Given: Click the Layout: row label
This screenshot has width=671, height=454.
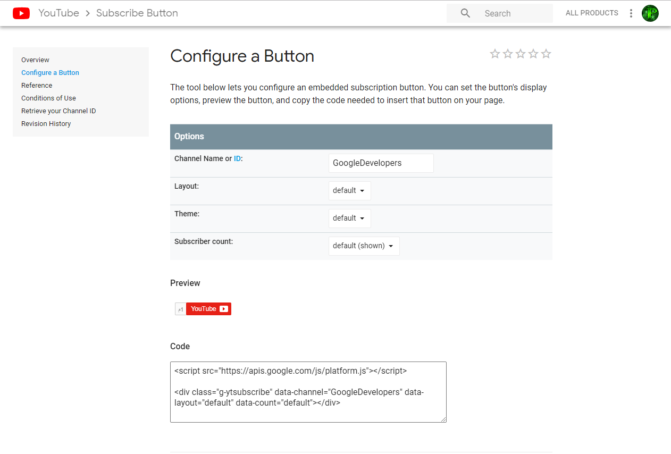Looking at the screenshot, I should [186, 186].
